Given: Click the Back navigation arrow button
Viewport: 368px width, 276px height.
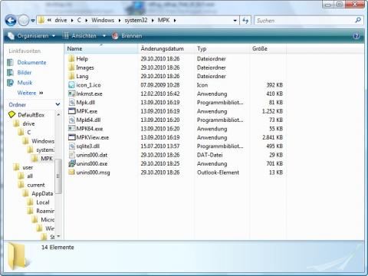Looking at the screenshot, I should (11, 21).
